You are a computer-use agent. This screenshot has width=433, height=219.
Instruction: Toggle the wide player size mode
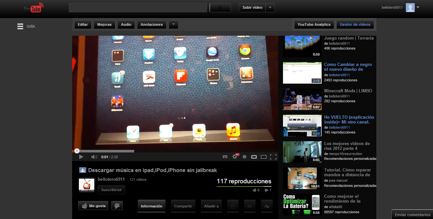(x=263, y=157)
